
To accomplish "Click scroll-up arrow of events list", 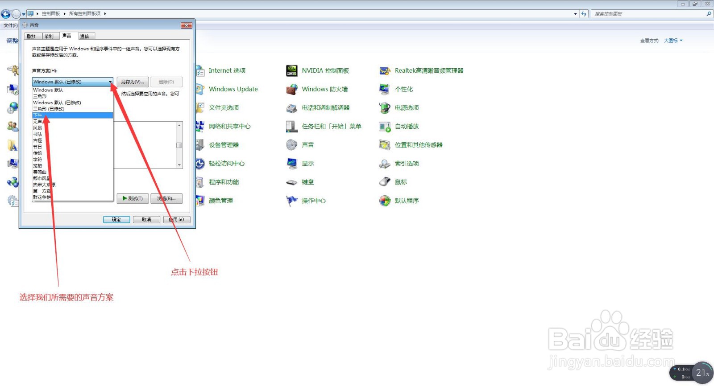I will [x=179, y=125].
